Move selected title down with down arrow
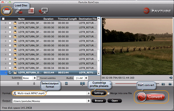The image size is (174, 111). 34,84
